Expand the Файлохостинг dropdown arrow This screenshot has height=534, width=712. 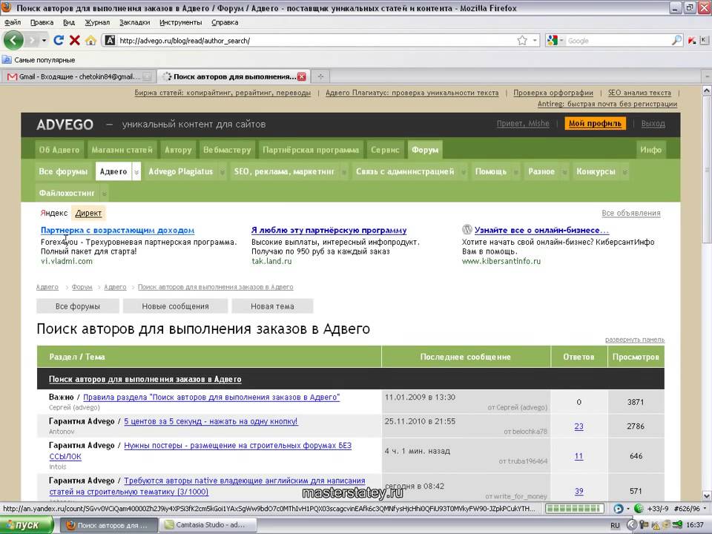coord(104,193)
